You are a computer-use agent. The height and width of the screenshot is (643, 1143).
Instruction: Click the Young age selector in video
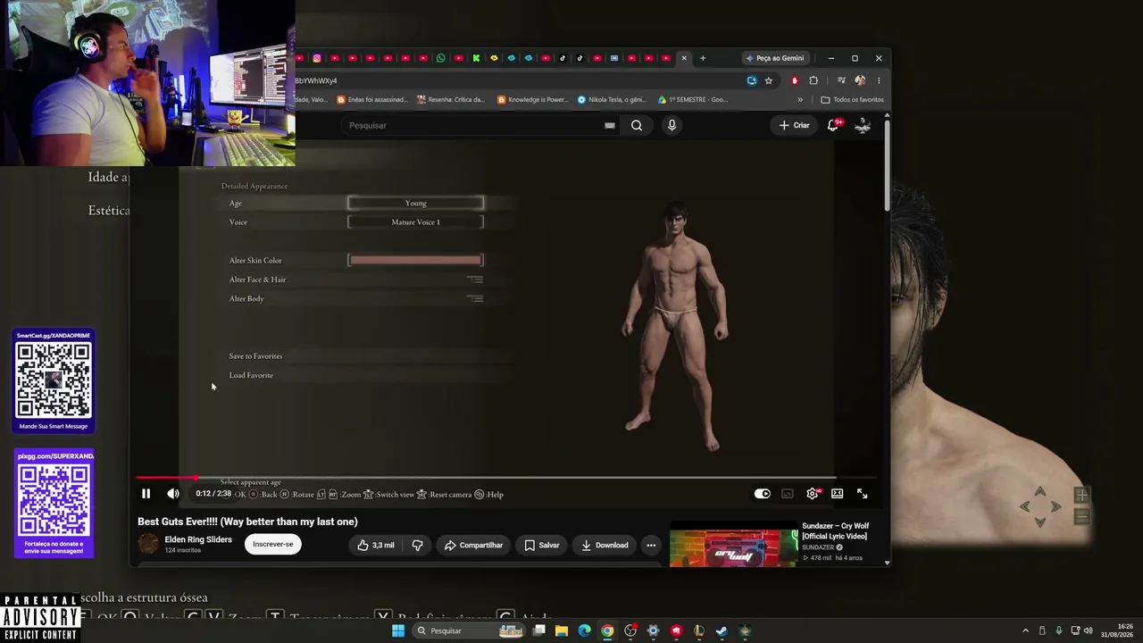coord(415,203)
